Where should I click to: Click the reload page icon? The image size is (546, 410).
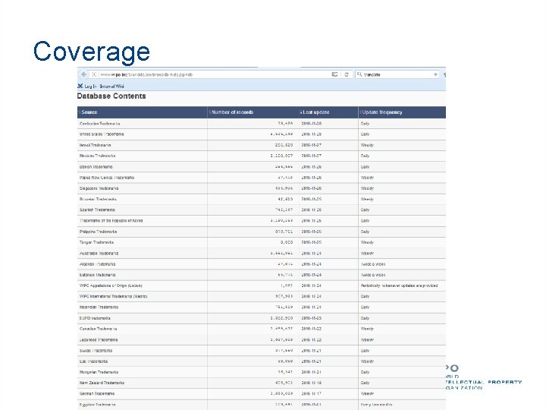tap(346, 74)
